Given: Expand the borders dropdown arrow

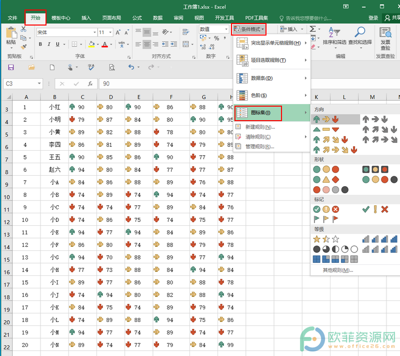Looking at the screenshot, I should pyautogui.click(x=81, y=45).
